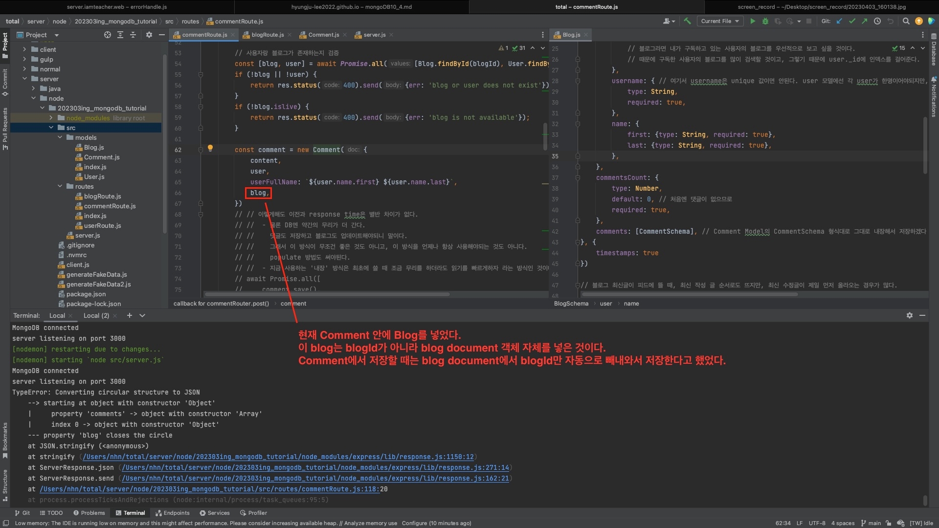Open the user account icon in toolbar
Screen dimensions: 939x528
point(669,21)
